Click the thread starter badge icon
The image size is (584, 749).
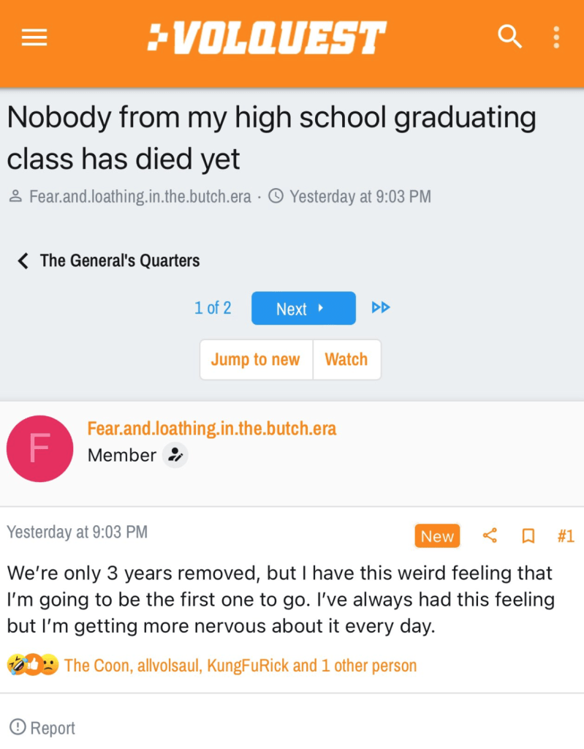(175, 455)
